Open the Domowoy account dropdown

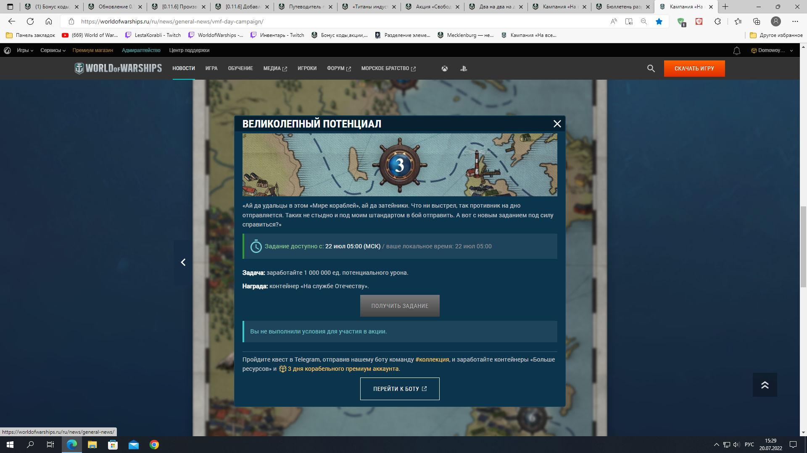[x=772, y=50]
